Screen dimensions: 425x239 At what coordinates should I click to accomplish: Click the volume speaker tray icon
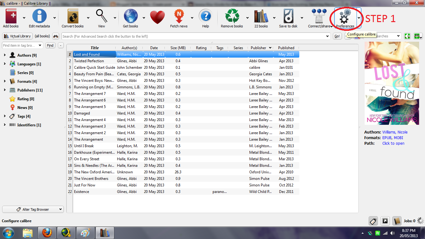pos(392,233)
